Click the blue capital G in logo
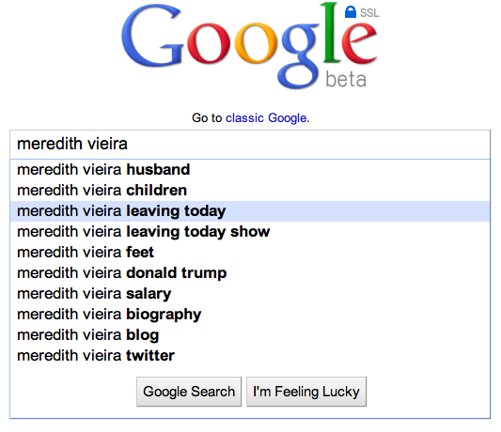 152,36
